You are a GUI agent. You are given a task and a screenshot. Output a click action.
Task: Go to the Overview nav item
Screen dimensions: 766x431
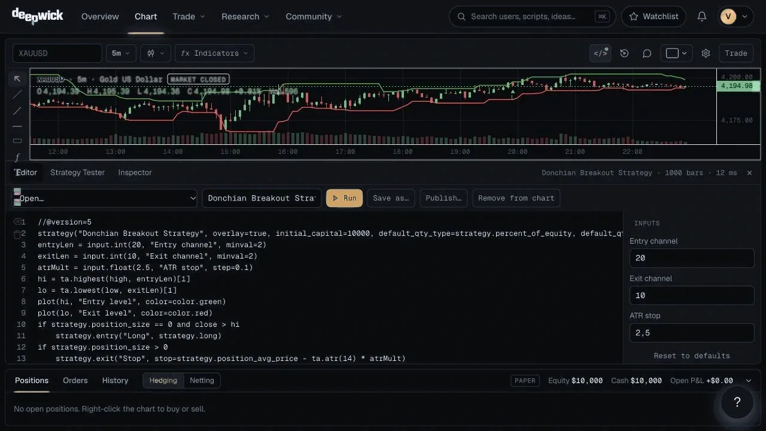tap(100, 17)
